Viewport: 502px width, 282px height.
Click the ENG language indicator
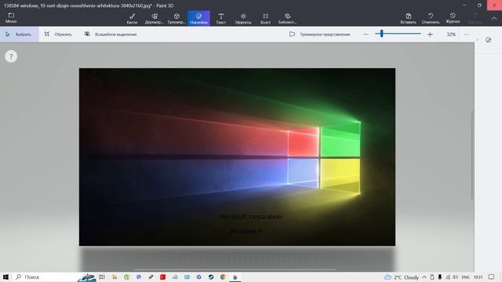pyautogui.click(x=465, y=277)
